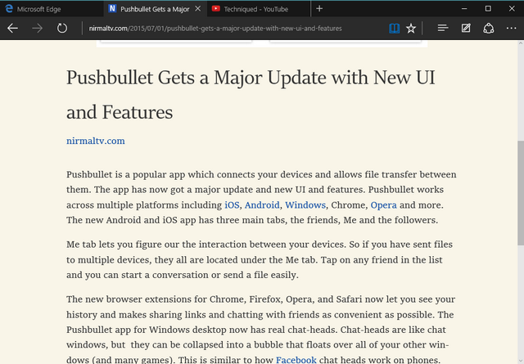Image resolution: width=524 pixels, height=364 pixels.
Task: Switch to the Microsoft Edge tab
Action: point(52,9)
